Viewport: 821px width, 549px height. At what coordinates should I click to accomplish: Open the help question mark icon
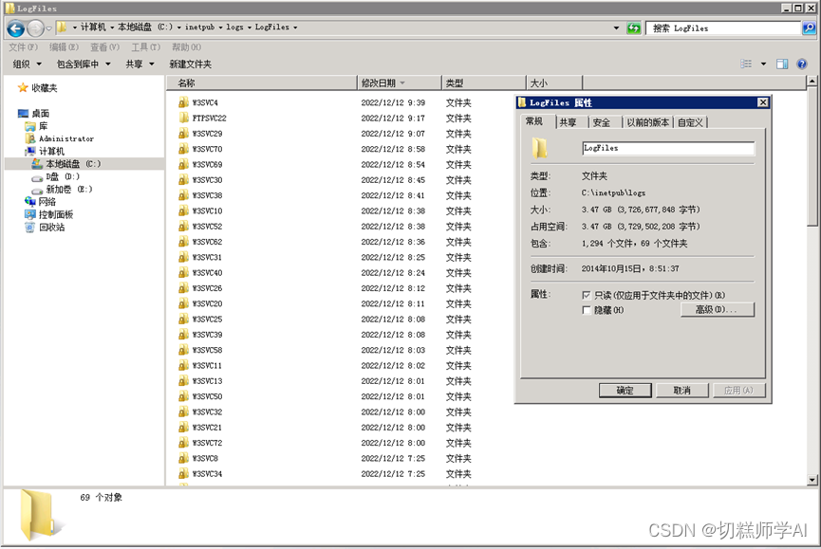[802, 64]
